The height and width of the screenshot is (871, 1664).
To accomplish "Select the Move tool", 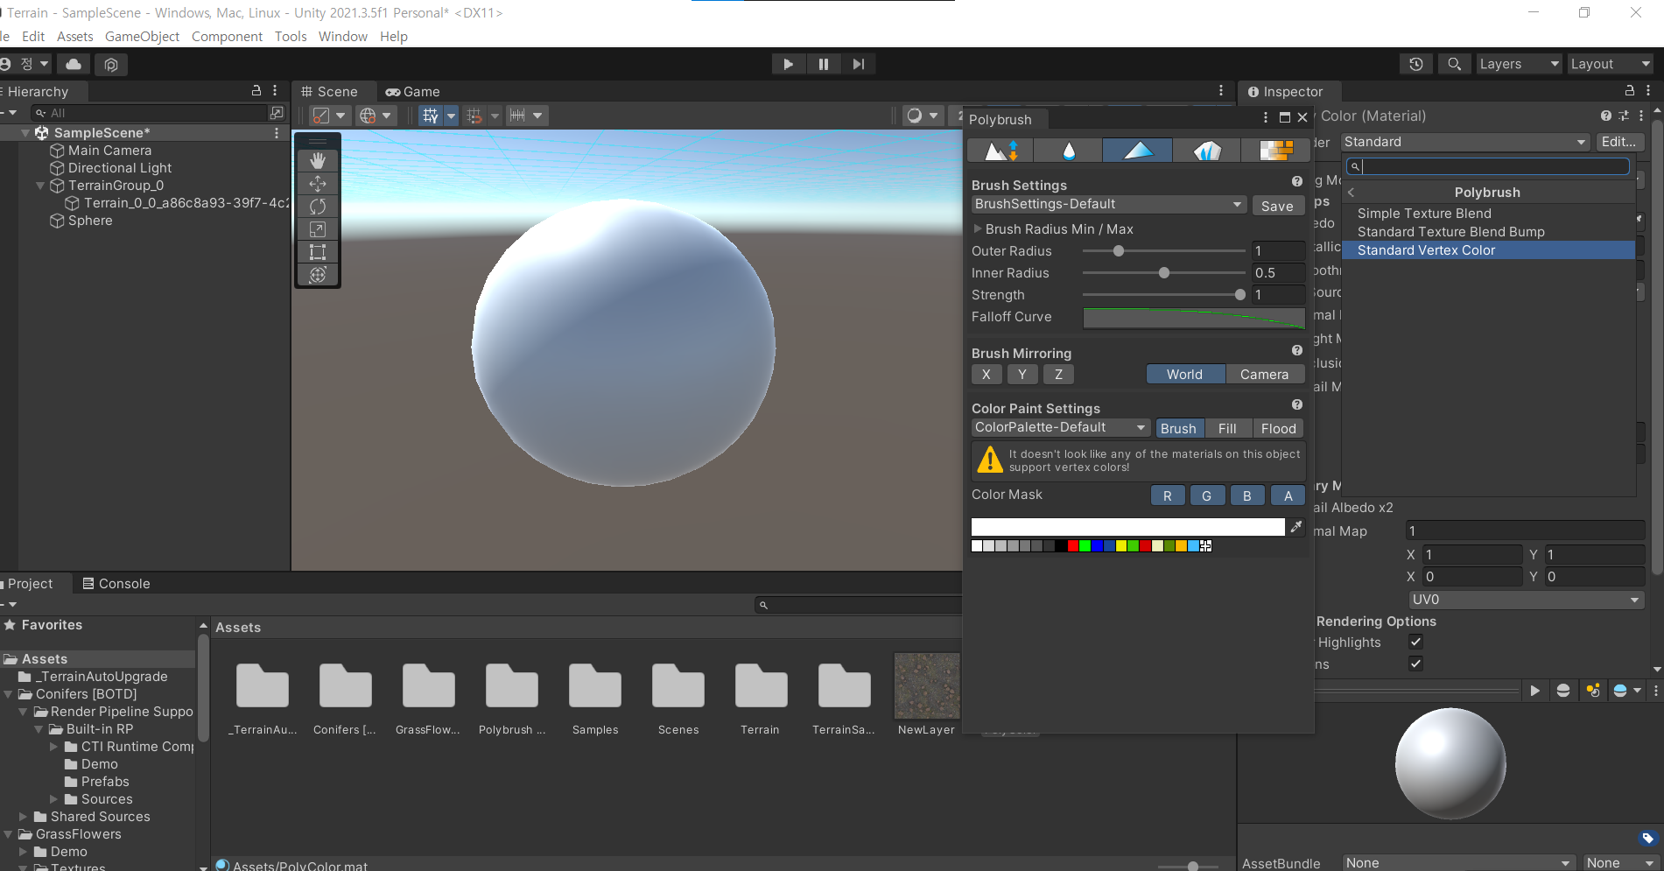I will 318,183.
